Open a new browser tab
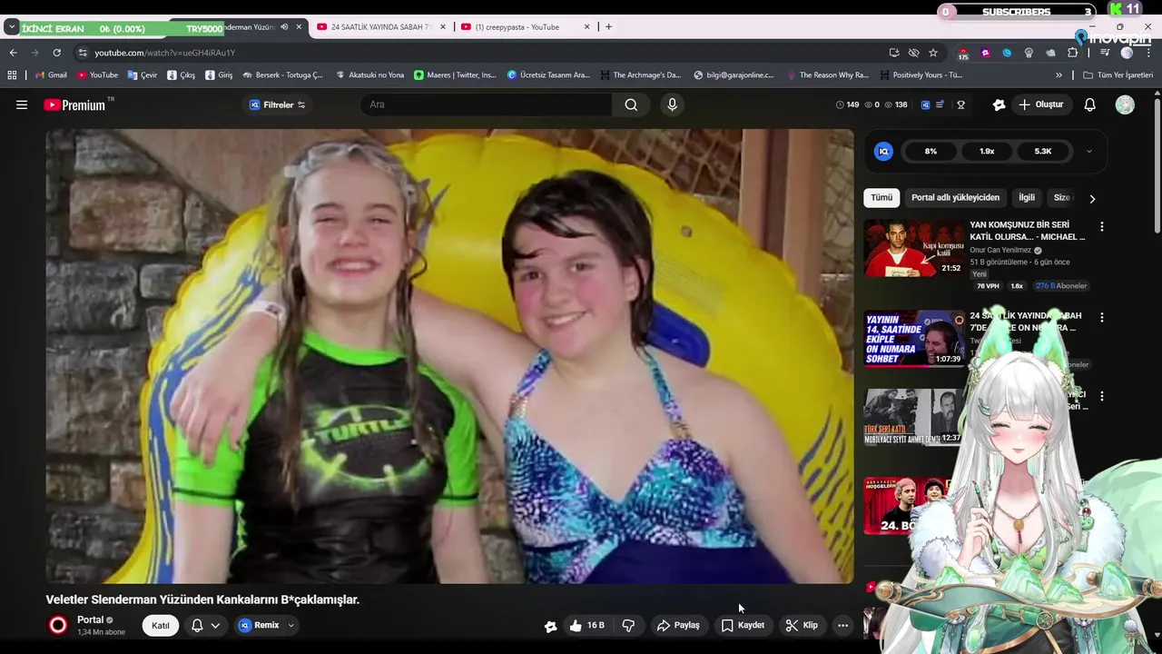Screen dimensions: 1162x654 pos(608,27)
